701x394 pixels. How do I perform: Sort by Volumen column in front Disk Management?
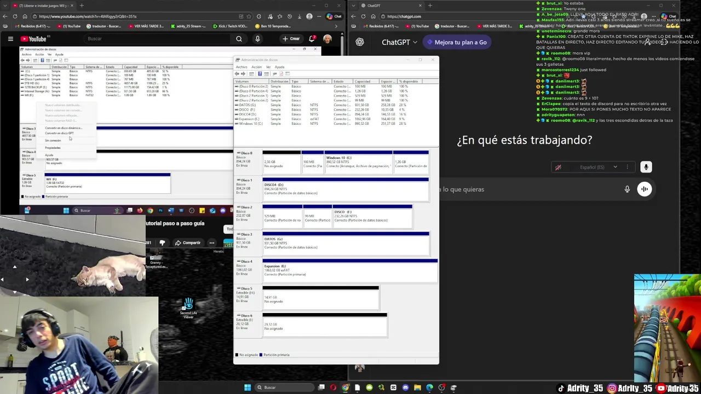(x=251, y=82)
